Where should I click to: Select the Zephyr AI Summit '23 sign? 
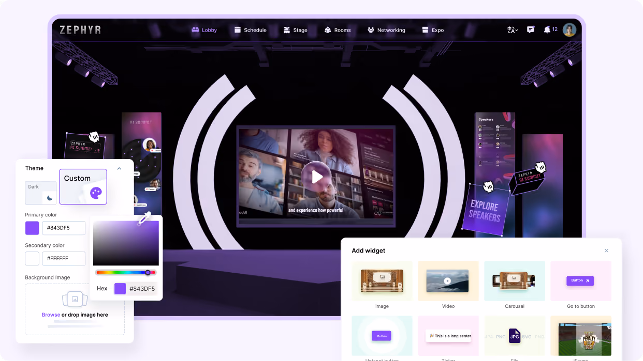[85, 146]
